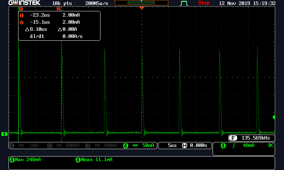Click the 200MSa/s sample rate
This screenshot has height=170, width=284.
97,3
